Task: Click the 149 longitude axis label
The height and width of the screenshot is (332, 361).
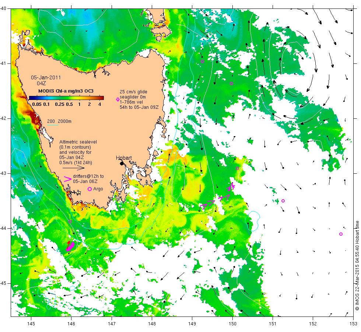Action: pos(192,324)
